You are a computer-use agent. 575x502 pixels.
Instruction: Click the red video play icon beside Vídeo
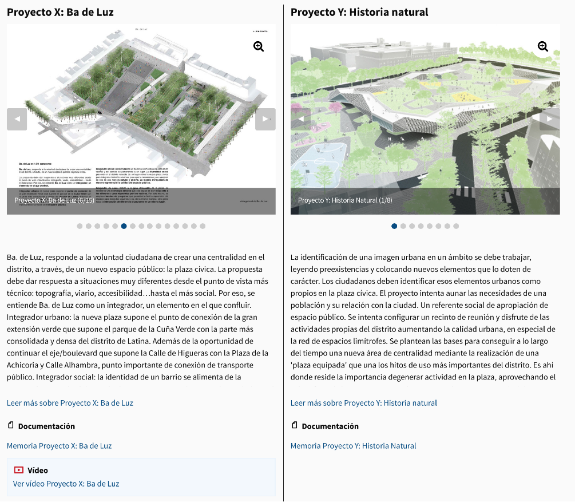click(x=19, y=470)
